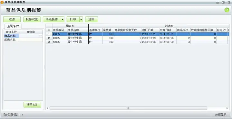Click the panel splitter dotted handle

coord(45,67)
